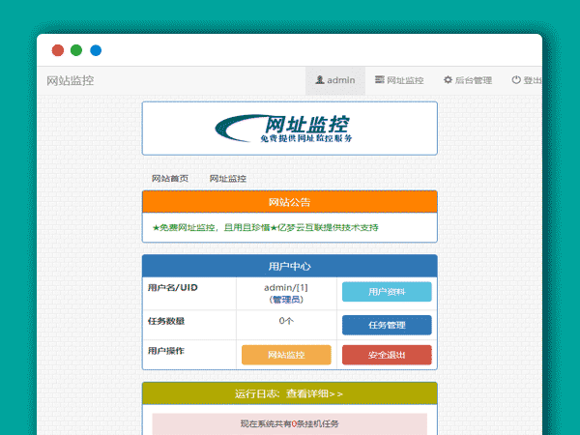Click the blue 任务管理 button

tap(387, 325)
